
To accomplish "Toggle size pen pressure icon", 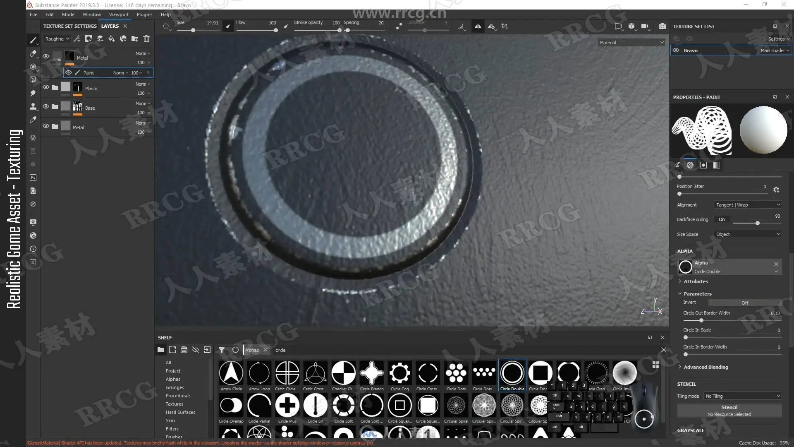I will coord(228,26).
